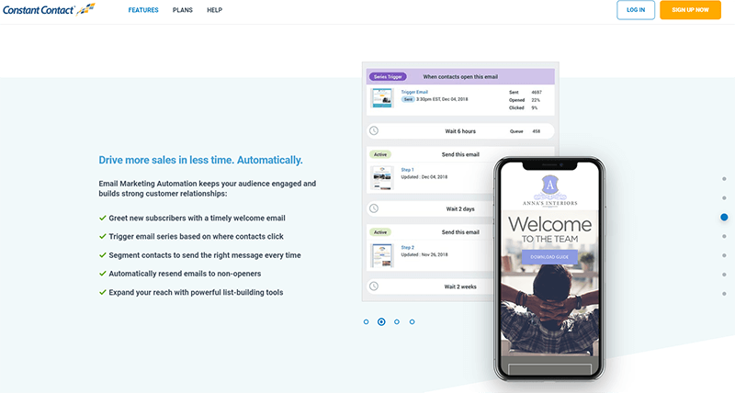Click the 'Drive more sales in less time' headline
Image resolution: width=735 pixels, height=393 pixels.
pyautogui.click(x=200, y=160)
